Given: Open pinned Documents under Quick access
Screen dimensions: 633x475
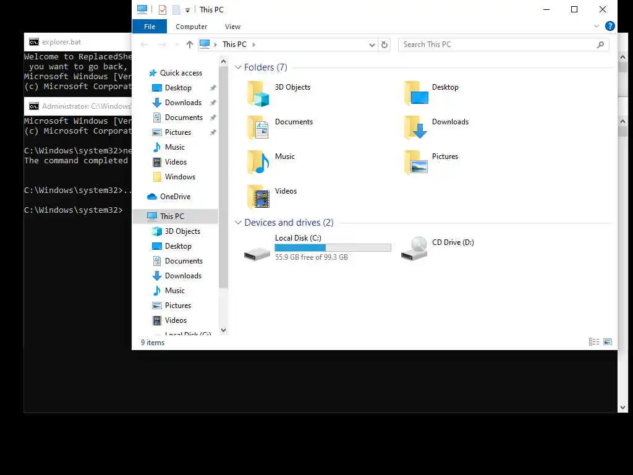Looking at the screenshot, I should click(183, 118).
